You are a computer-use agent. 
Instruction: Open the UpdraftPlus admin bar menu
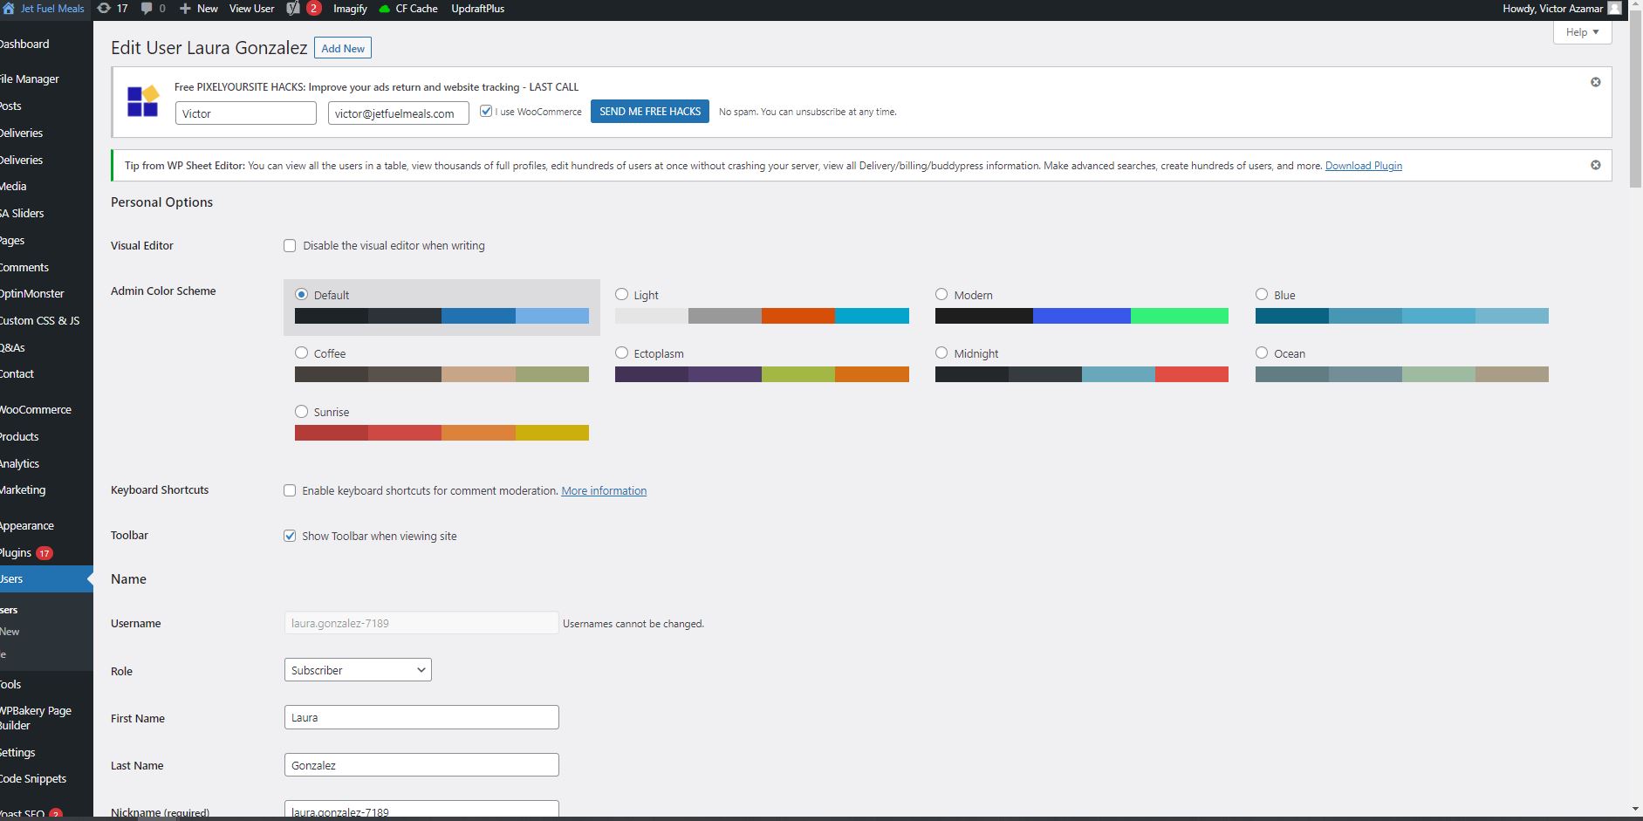click(477, 9)
